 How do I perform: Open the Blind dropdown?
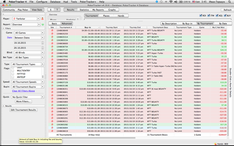point(29,53)
